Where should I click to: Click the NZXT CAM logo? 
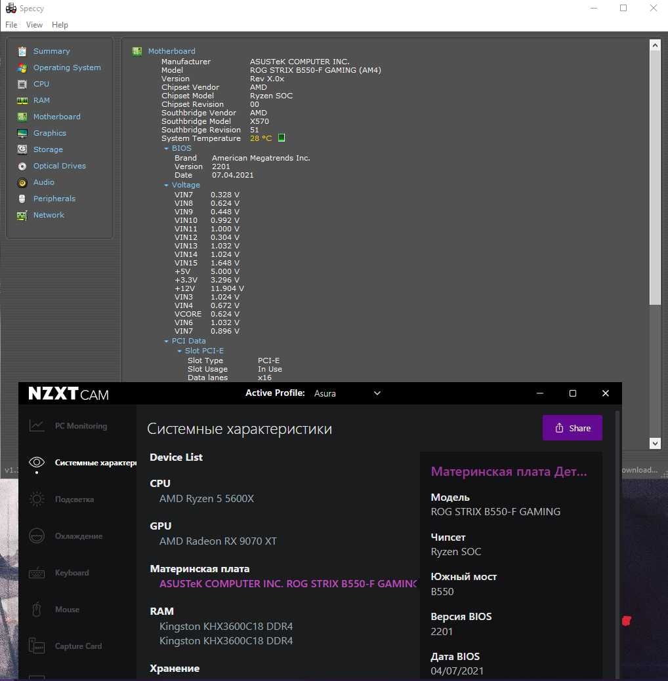(x=68, y=393)
